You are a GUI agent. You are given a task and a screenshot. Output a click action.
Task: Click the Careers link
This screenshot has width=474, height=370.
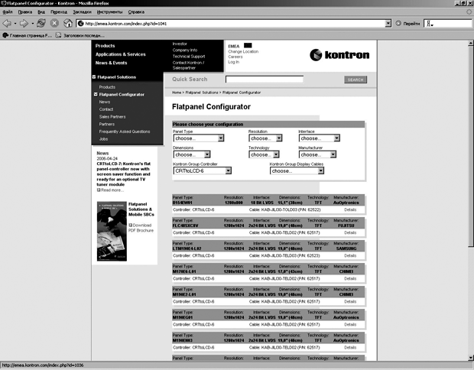click(x=235, y=57)
